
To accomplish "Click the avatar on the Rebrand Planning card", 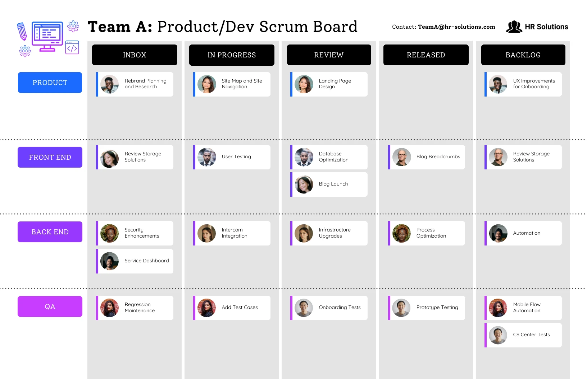I will pos(109,84).
